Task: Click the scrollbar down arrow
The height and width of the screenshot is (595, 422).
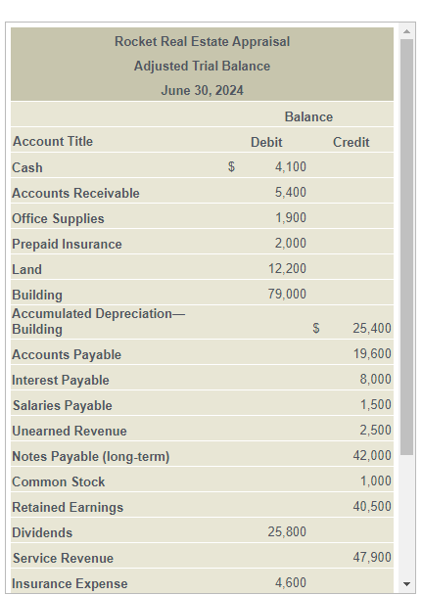Action: pos(406,583)
